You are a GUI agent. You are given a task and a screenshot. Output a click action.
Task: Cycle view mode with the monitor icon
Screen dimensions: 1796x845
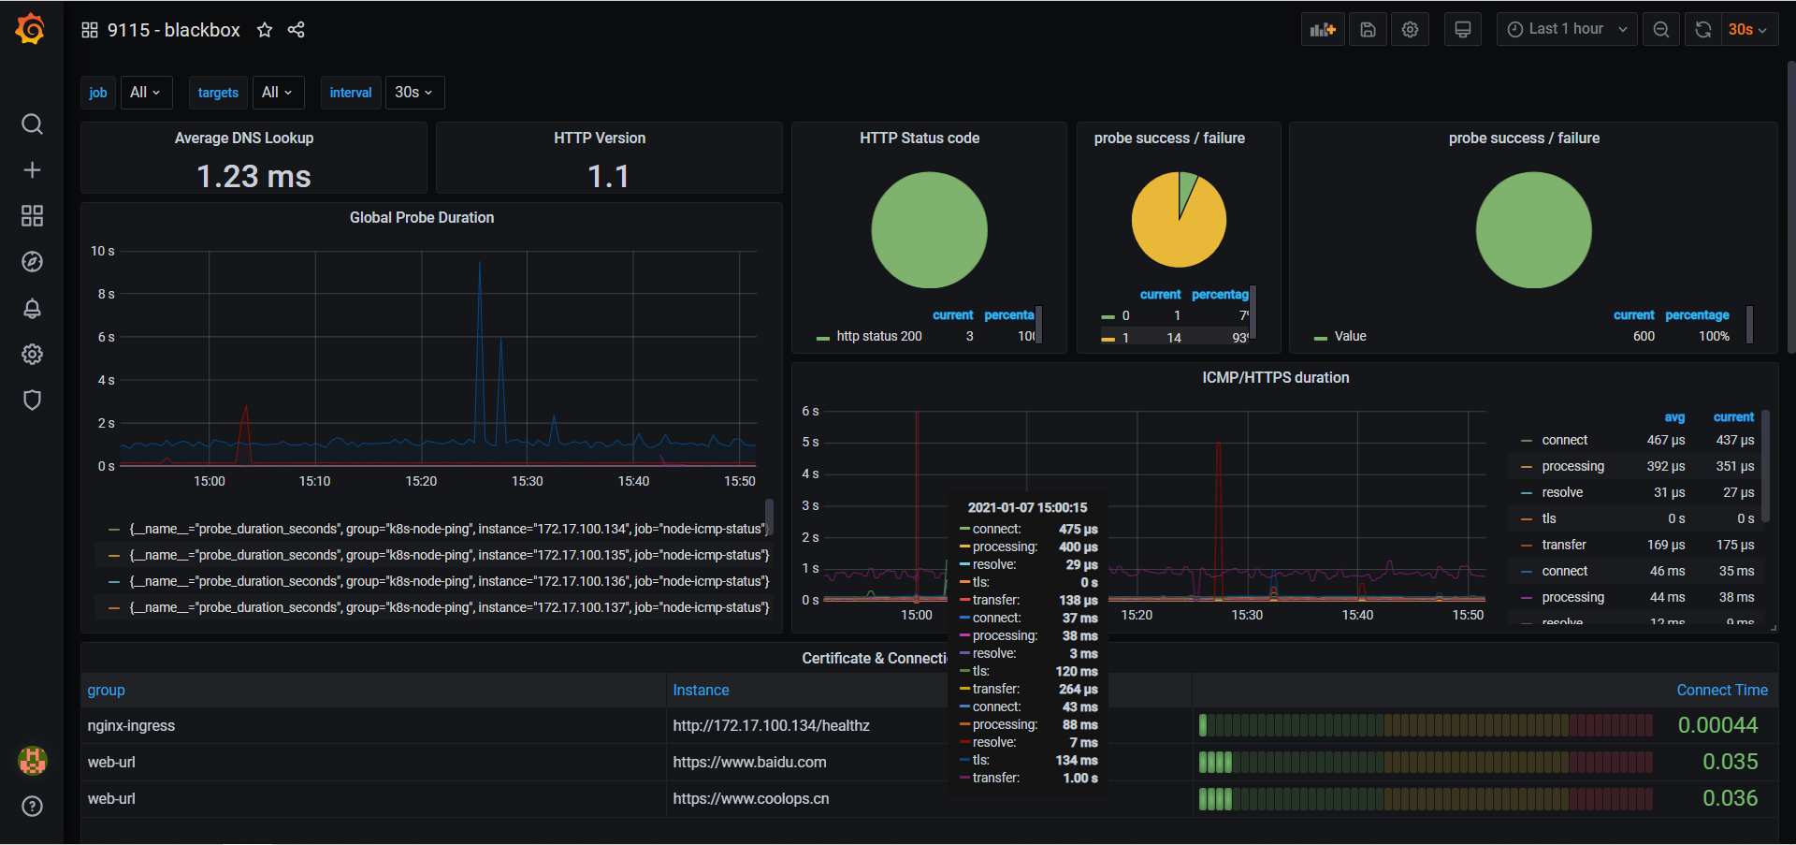(1463, 30)
